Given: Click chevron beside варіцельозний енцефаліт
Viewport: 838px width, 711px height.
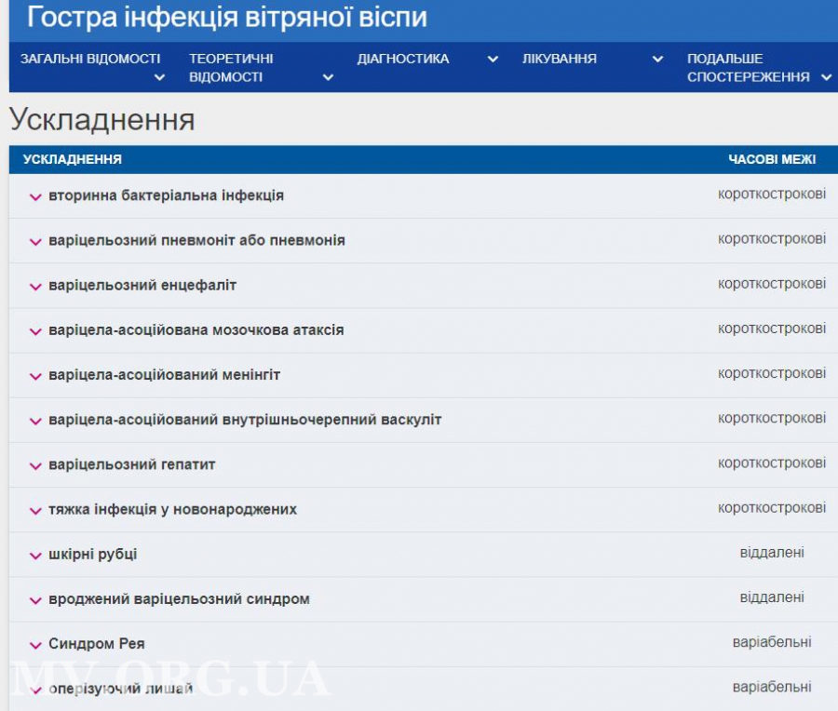Looking at the screenshot, I should (x=35, y=287).
